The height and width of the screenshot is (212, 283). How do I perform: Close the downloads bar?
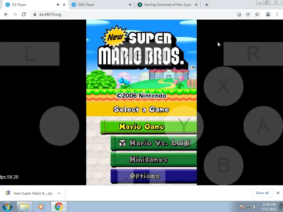coord(278,193)
